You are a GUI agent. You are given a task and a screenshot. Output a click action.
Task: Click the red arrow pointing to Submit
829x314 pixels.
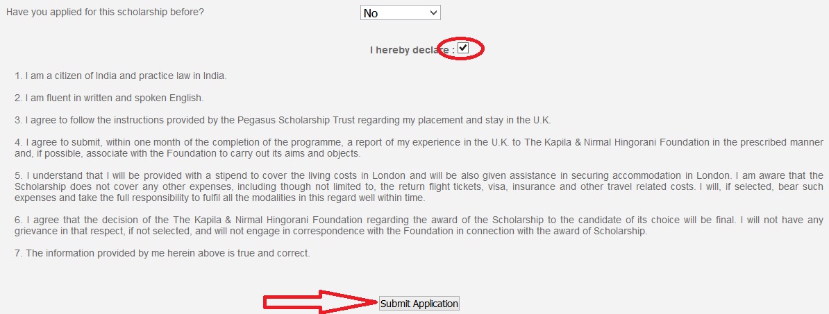(x=319, y=303)
